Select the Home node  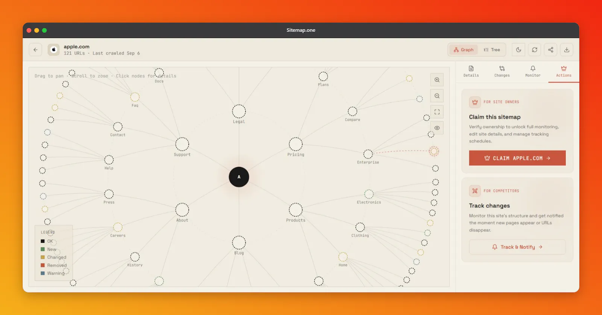343,257
